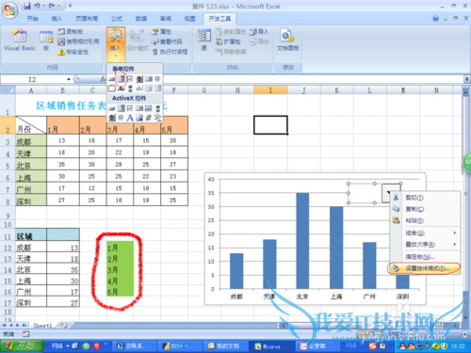Screen dimensions: 471x353
Task: Select form control Combo Box icon
Action: (121, 79)
